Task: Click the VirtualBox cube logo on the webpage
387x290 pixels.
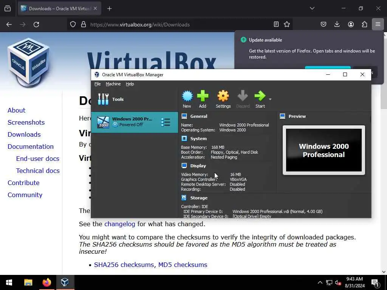Action: (x=29, y=63)
